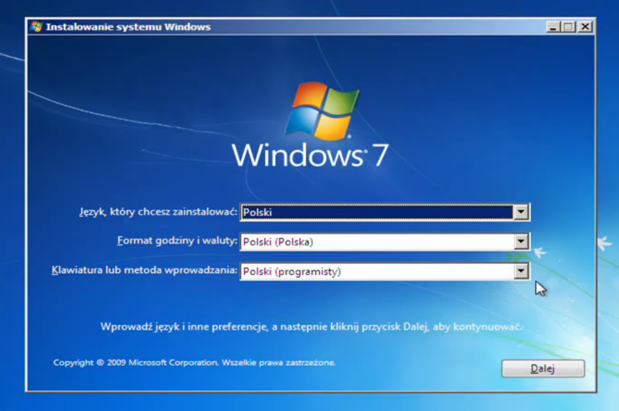
Task: Open the language to install dropdown arrow
Action: 521,212
